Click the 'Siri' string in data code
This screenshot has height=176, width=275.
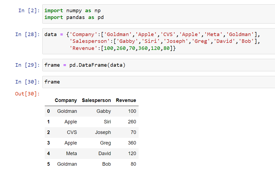pos(151,41)
